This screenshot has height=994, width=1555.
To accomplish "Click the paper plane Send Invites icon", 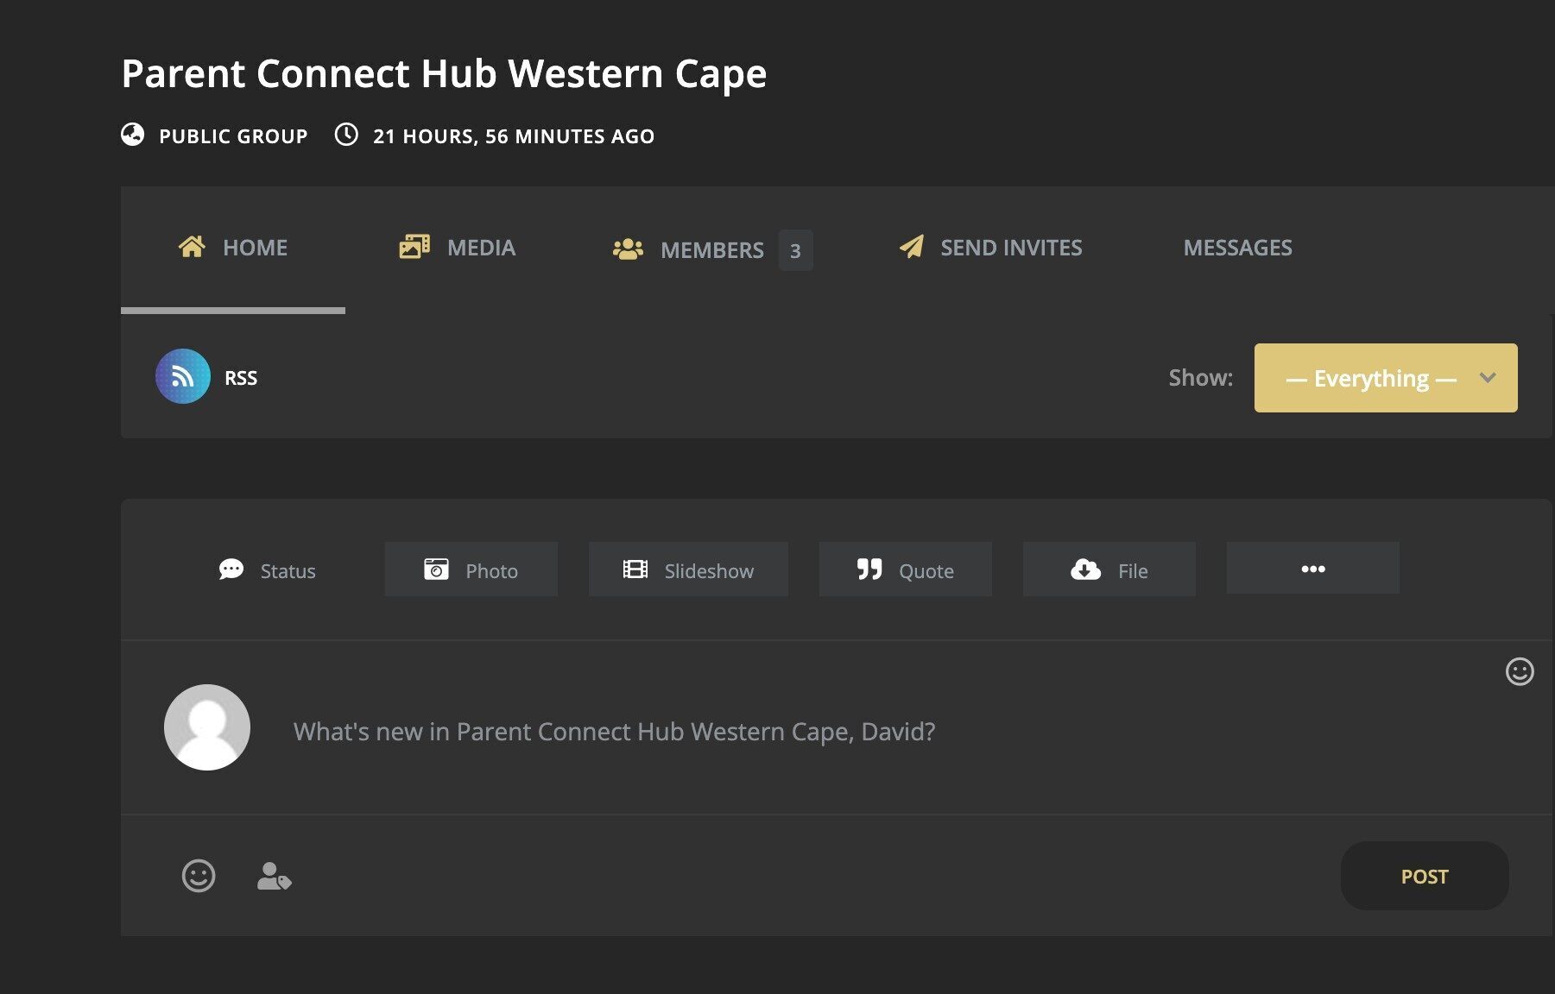I will (911, 247).
